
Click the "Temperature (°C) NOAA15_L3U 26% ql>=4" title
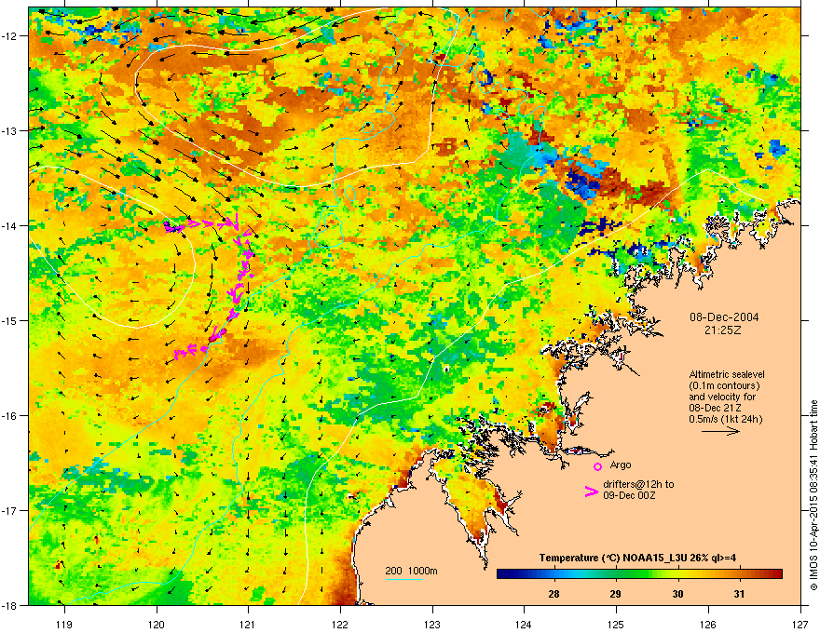click(637, 558)
